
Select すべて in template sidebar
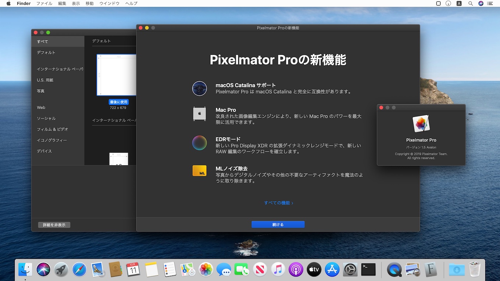coord(58,42)
